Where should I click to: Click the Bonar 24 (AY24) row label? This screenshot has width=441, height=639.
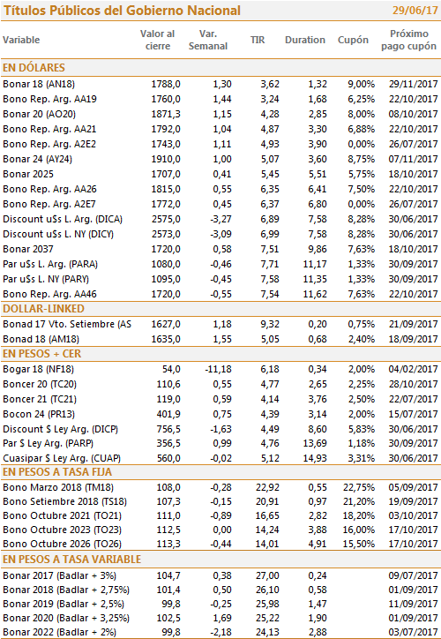point(37,160)
